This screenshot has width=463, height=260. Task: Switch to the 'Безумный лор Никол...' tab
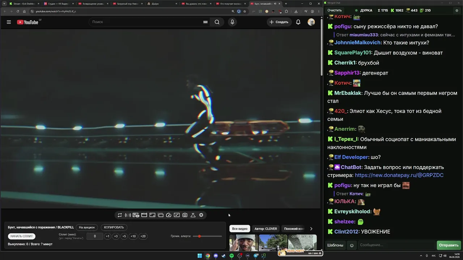[127, 4]
